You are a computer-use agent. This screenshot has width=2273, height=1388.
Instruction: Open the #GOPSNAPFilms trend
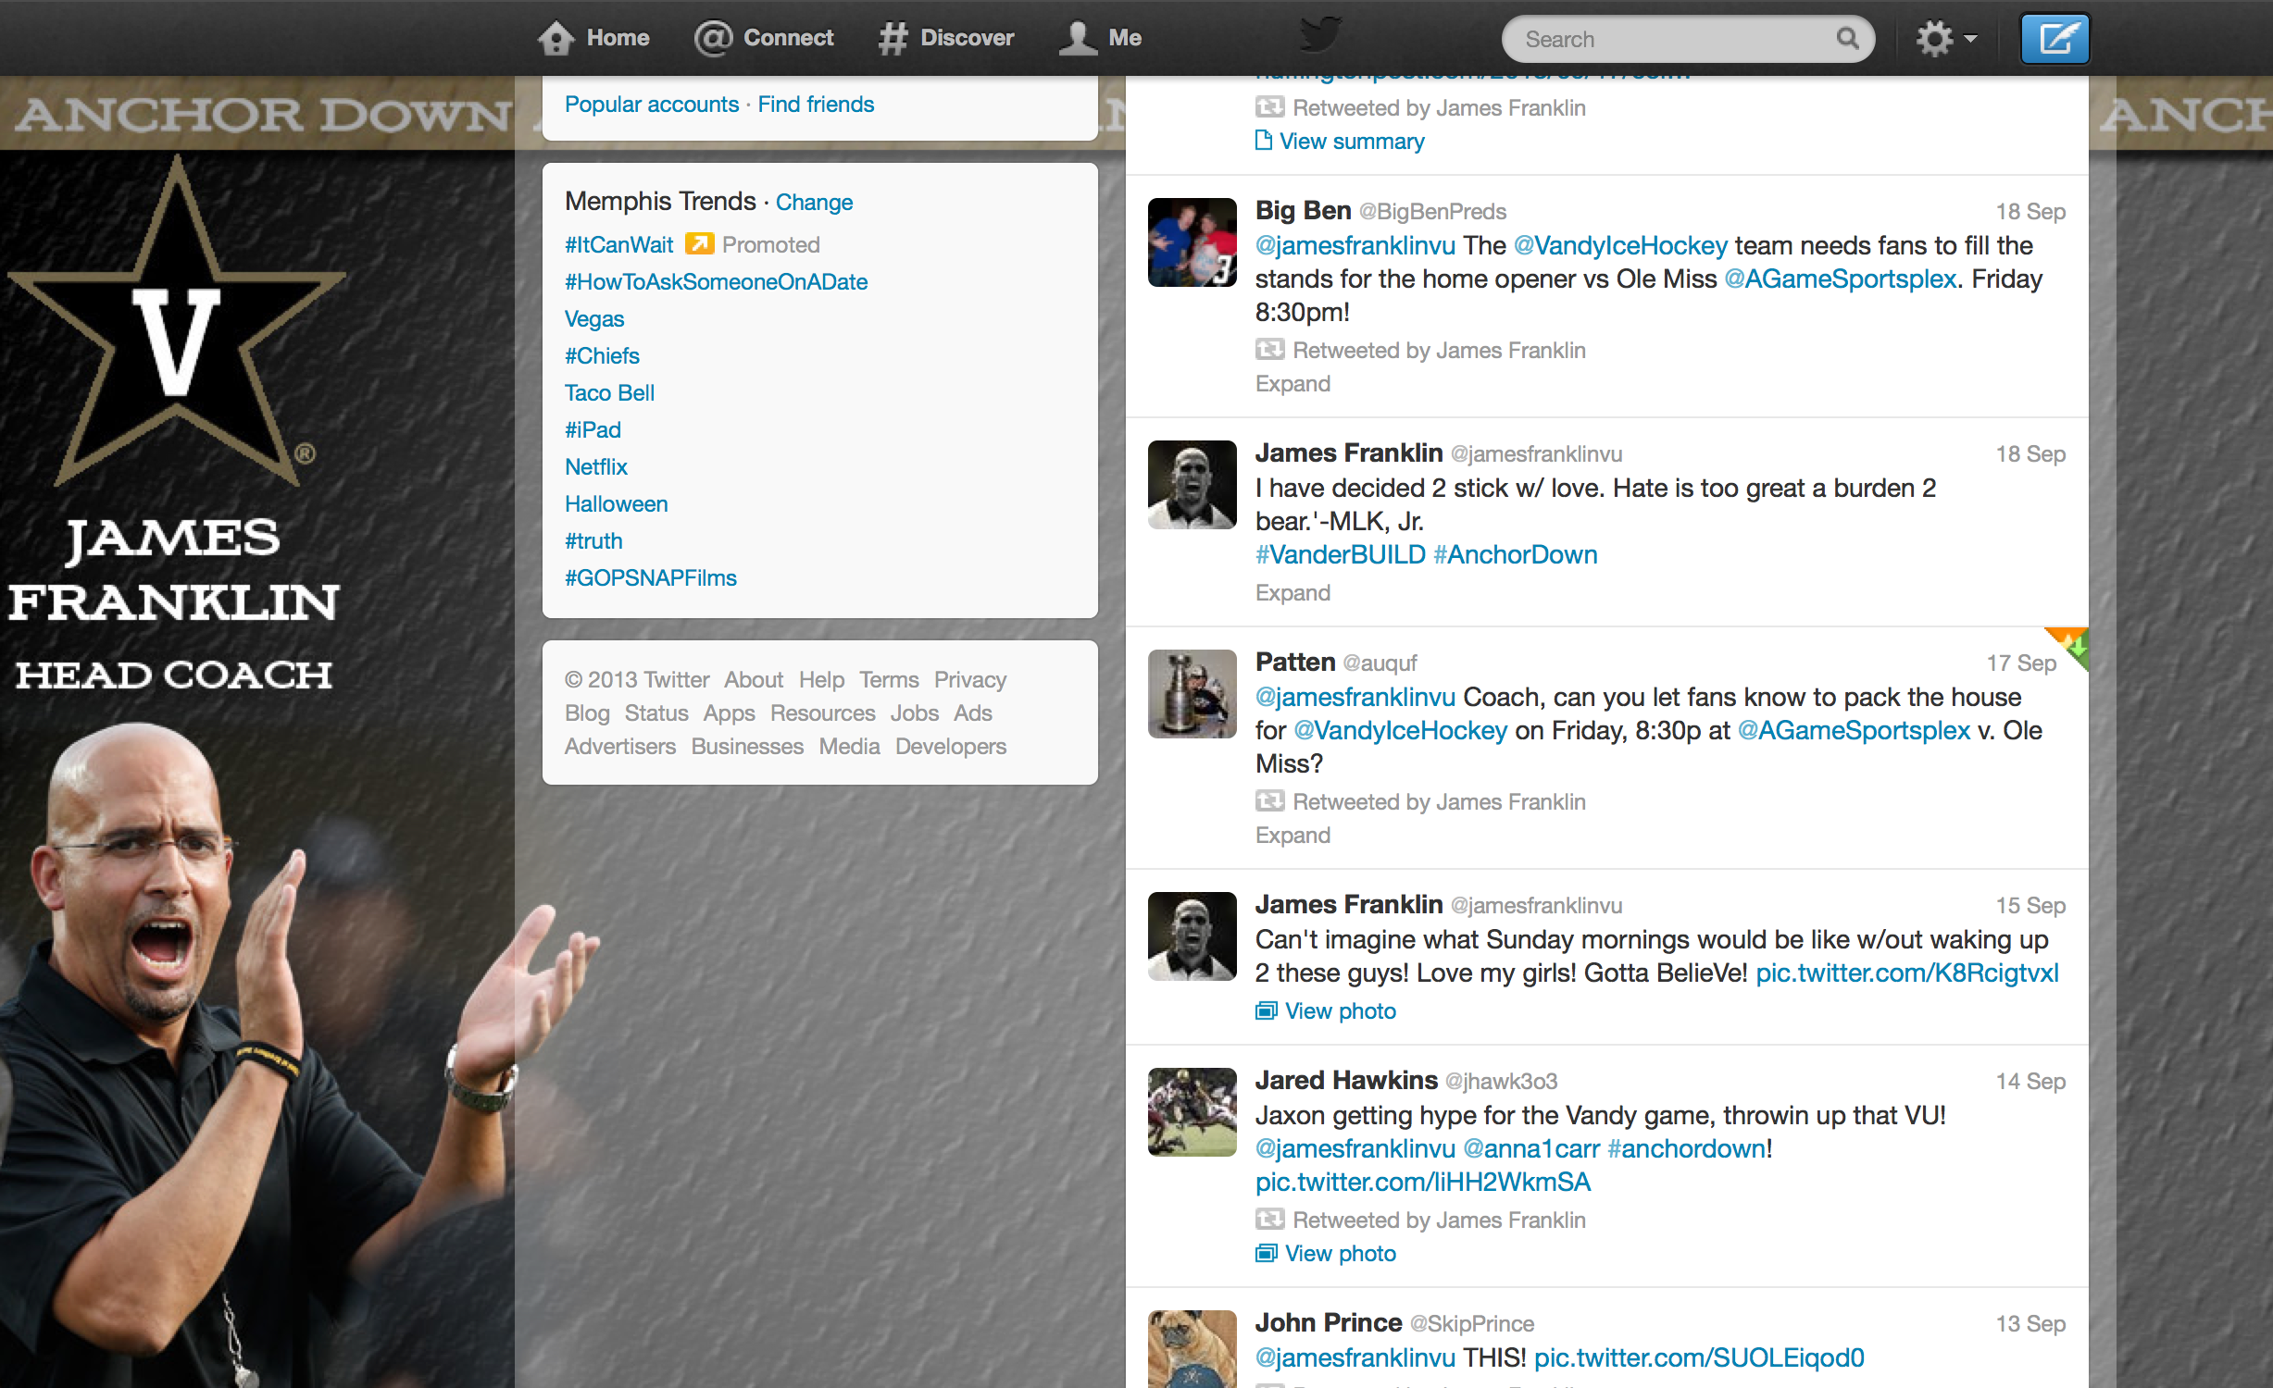651,578
